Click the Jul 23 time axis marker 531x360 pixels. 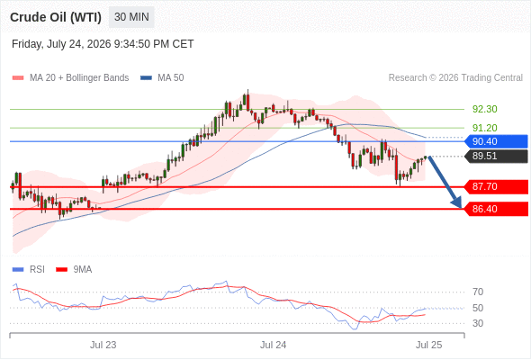[103, 345]
